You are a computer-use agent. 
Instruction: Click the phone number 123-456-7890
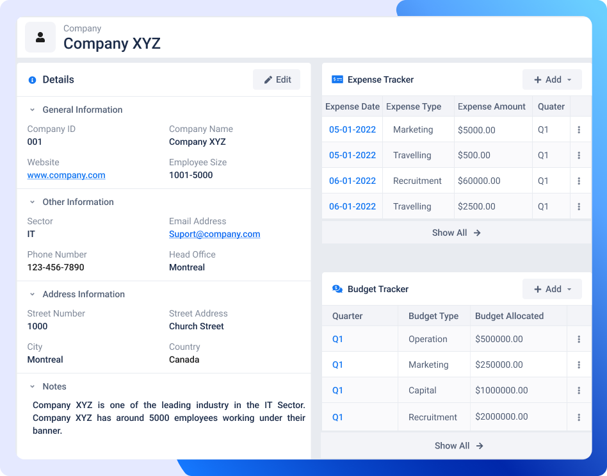(x=56, y=267)
